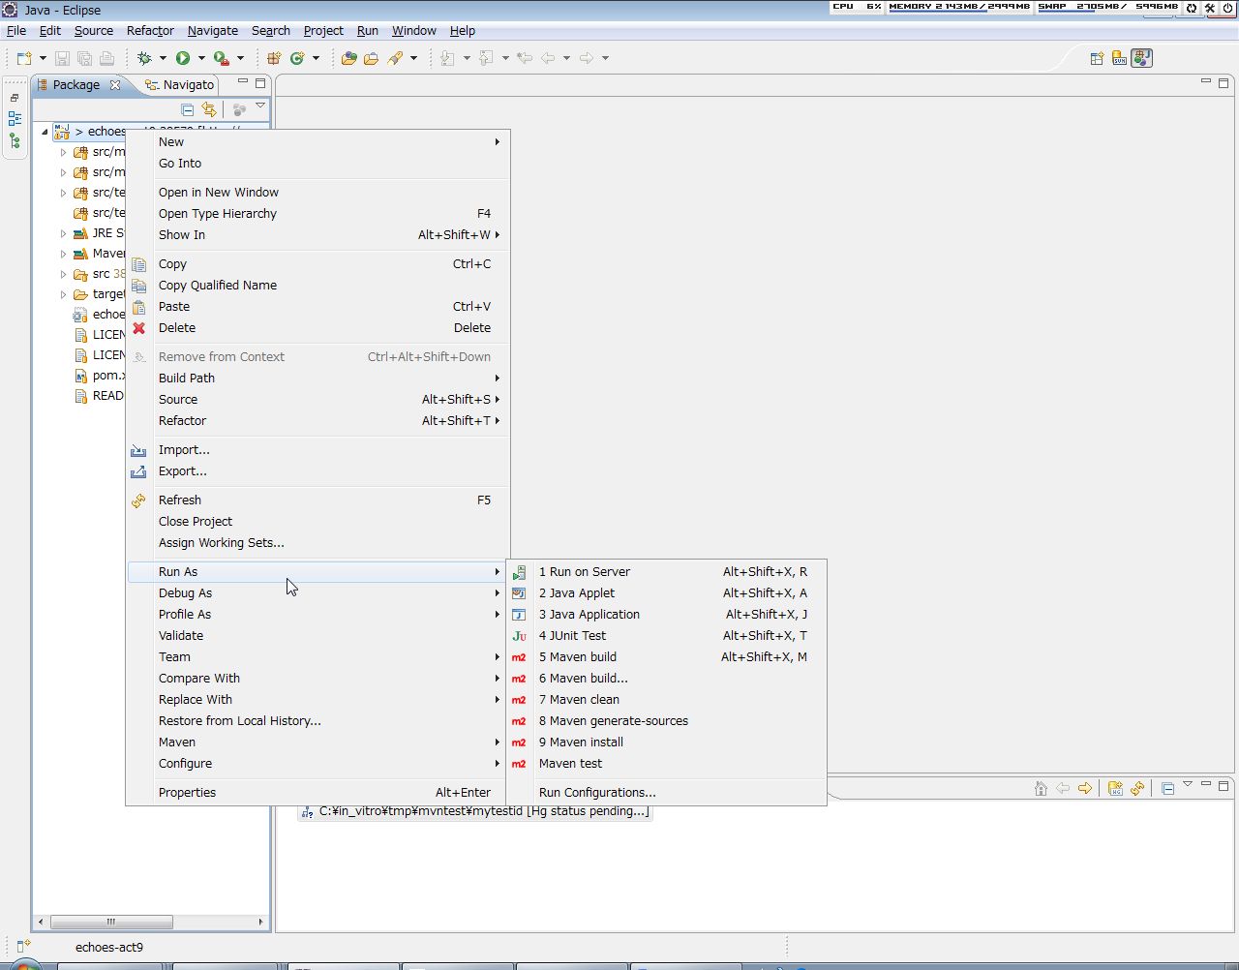The width and height of the screenshot is (1239, 970).
Task: Select '5 Maven build' in Run As submenu
Action: (666, 657)
